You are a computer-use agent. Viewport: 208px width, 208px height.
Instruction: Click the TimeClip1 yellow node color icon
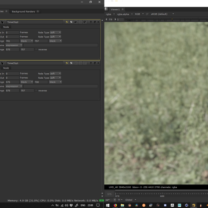click(x=67, y=63)
